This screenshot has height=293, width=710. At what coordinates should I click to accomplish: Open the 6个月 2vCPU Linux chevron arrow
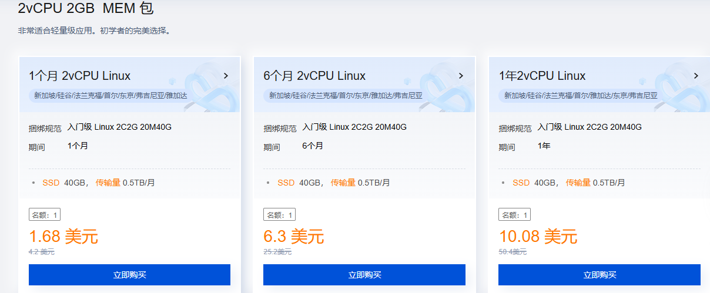click(x=461, y=76)
